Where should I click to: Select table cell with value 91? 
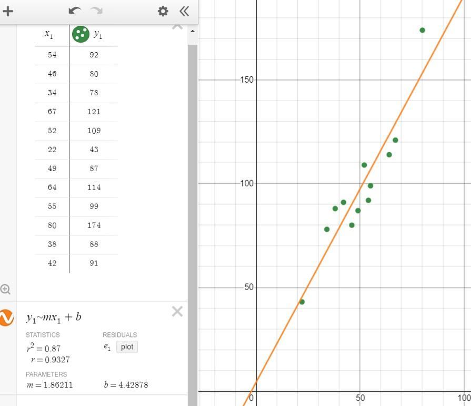[94, 263]
